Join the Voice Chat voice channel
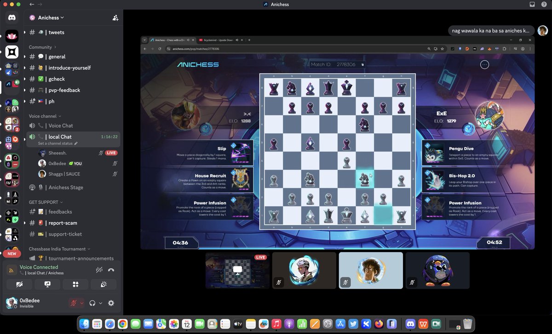This screenshot has height=334, width=552. click(x=74, y=126)
